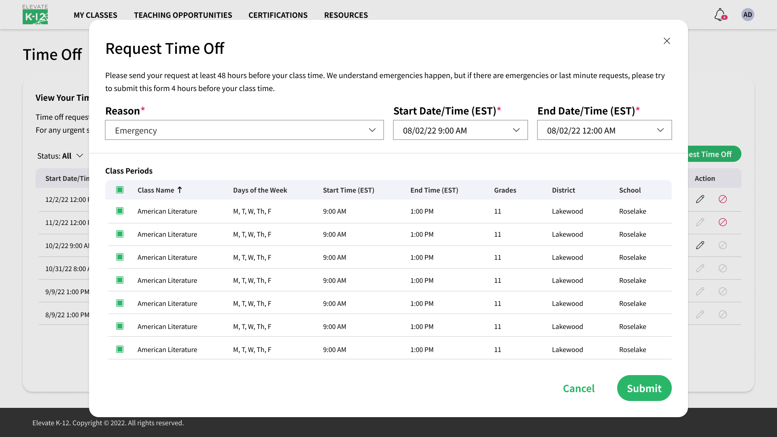Screen dimensions: 777x437
Task: Edit the 10/2/22 time off request
Action: [700, 245]
